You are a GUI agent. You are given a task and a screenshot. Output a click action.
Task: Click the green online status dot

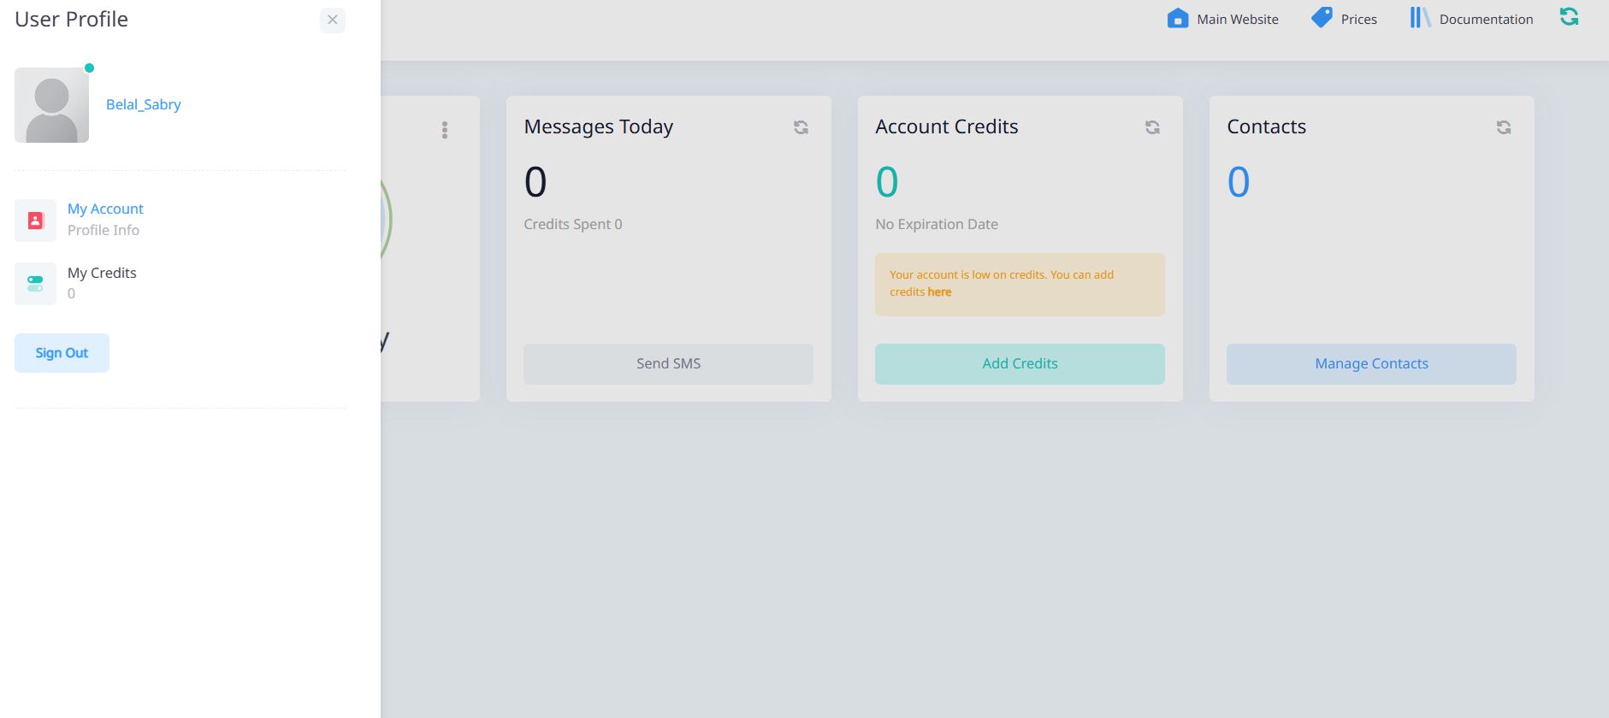pyautogui.click(x=89, y=68)
